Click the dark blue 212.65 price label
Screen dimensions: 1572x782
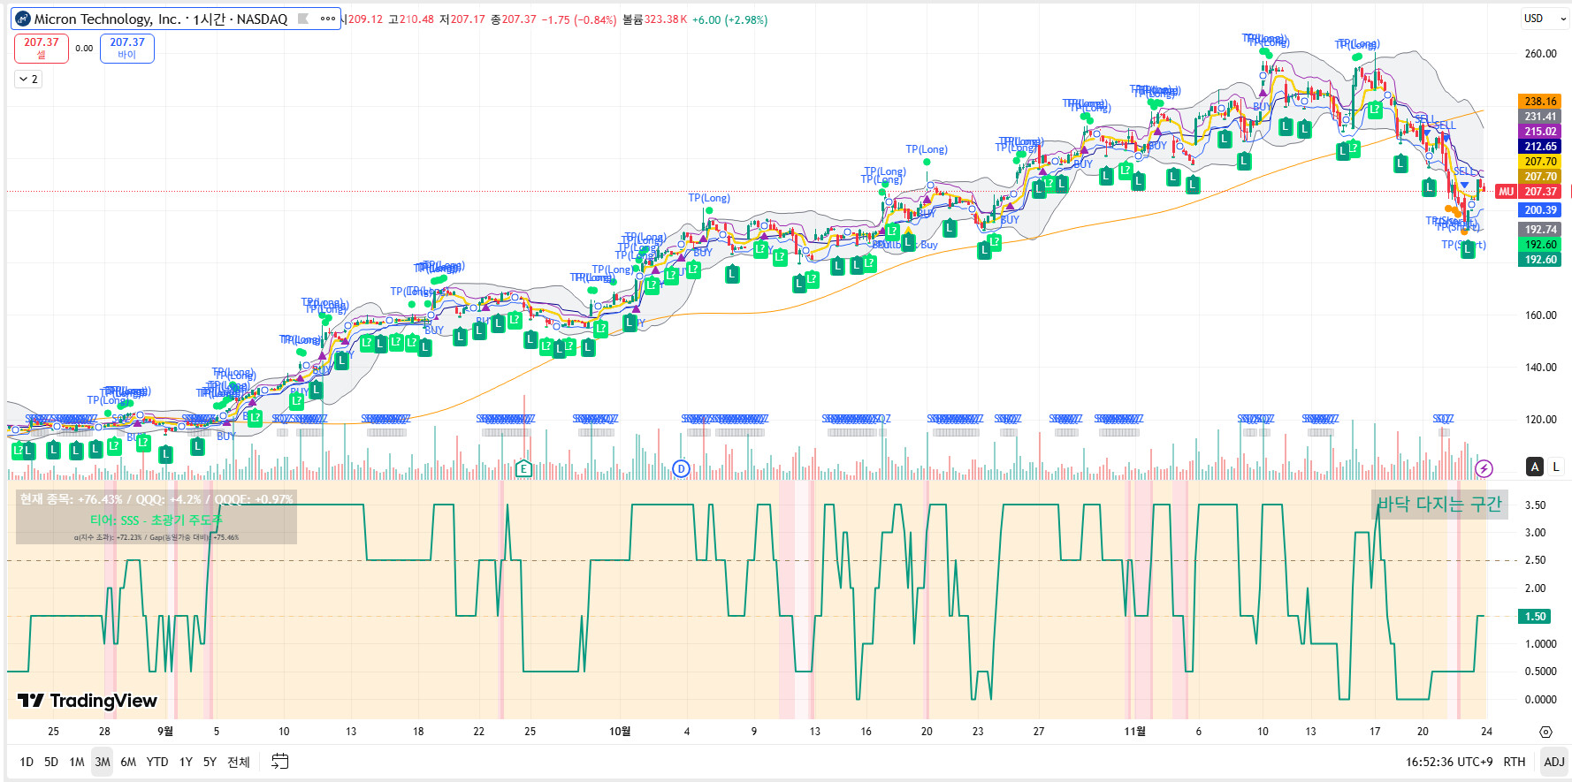pyautogui.click(x=1540, y=147)
